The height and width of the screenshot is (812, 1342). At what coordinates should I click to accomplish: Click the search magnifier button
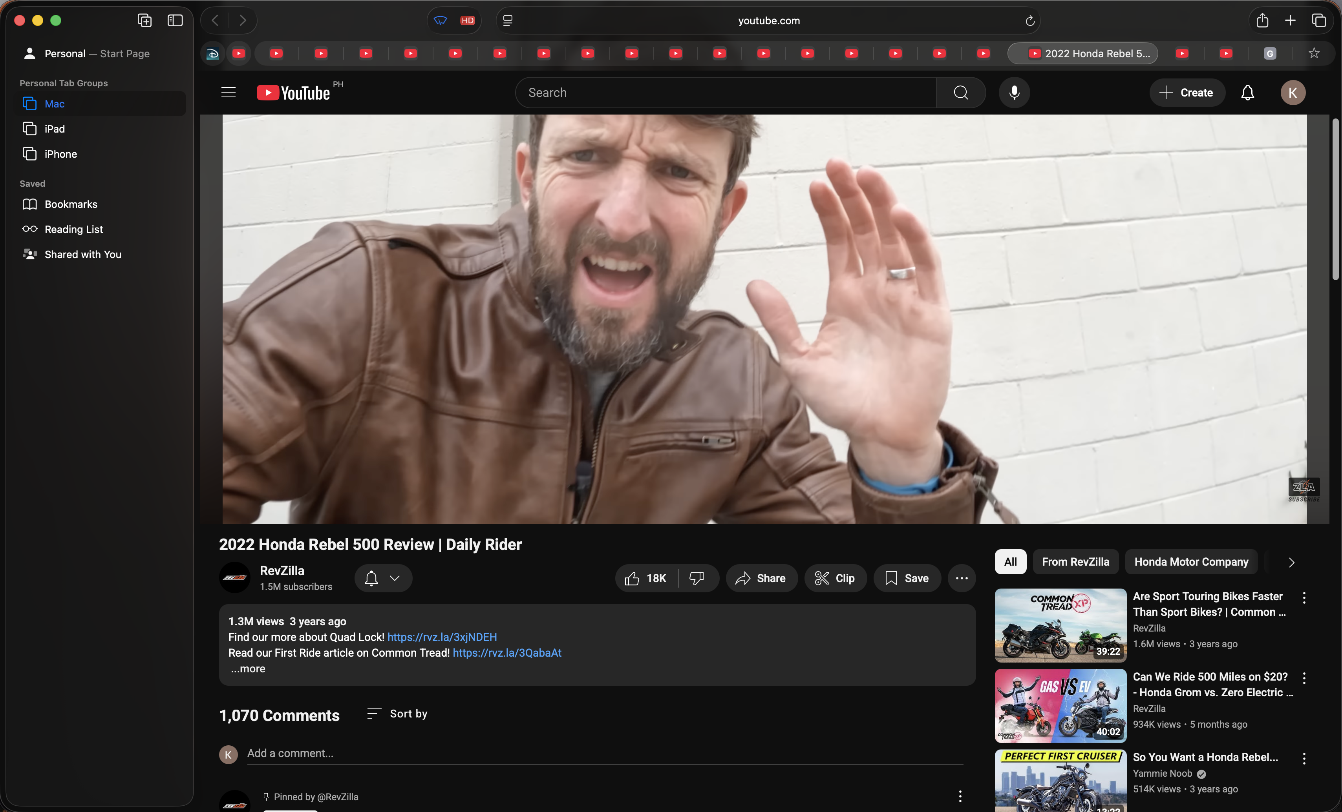(x=961, y=93)
